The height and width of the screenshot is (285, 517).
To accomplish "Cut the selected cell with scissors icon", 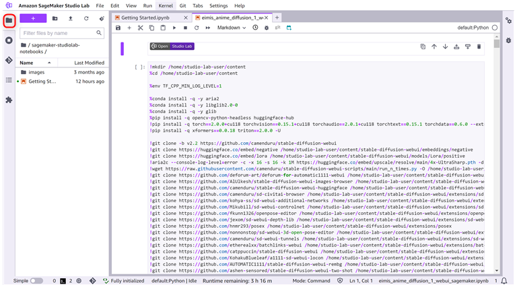I will [141, 28].
